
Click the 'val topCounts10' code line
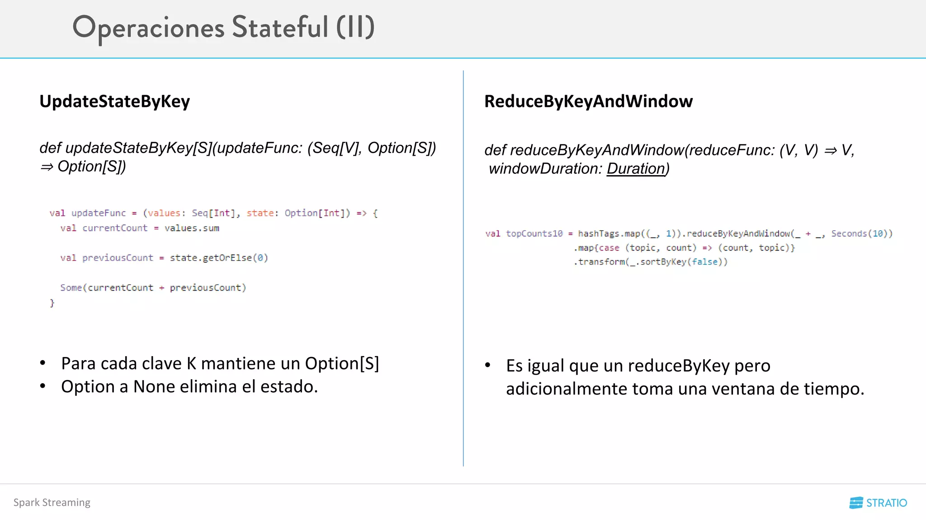689,233
